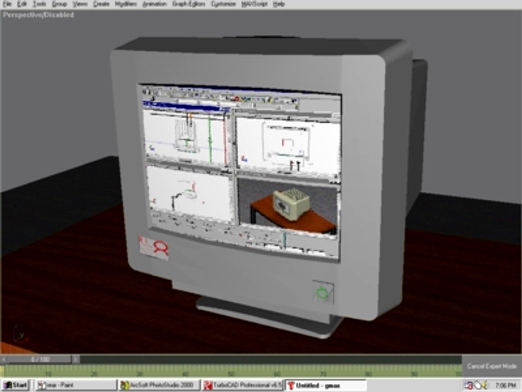
Task: Click the ArcSoft PhotoStudio icon on taskbar
Action: click(x=125, y=385)
